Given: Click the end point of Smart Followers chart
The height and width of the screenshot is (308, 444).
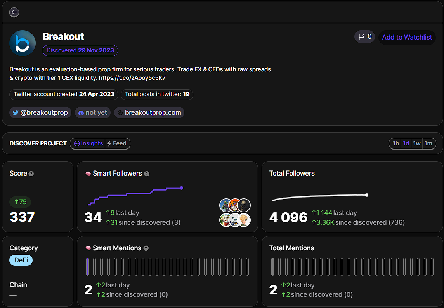Looking at the screenshot, I should click(182, 188).
